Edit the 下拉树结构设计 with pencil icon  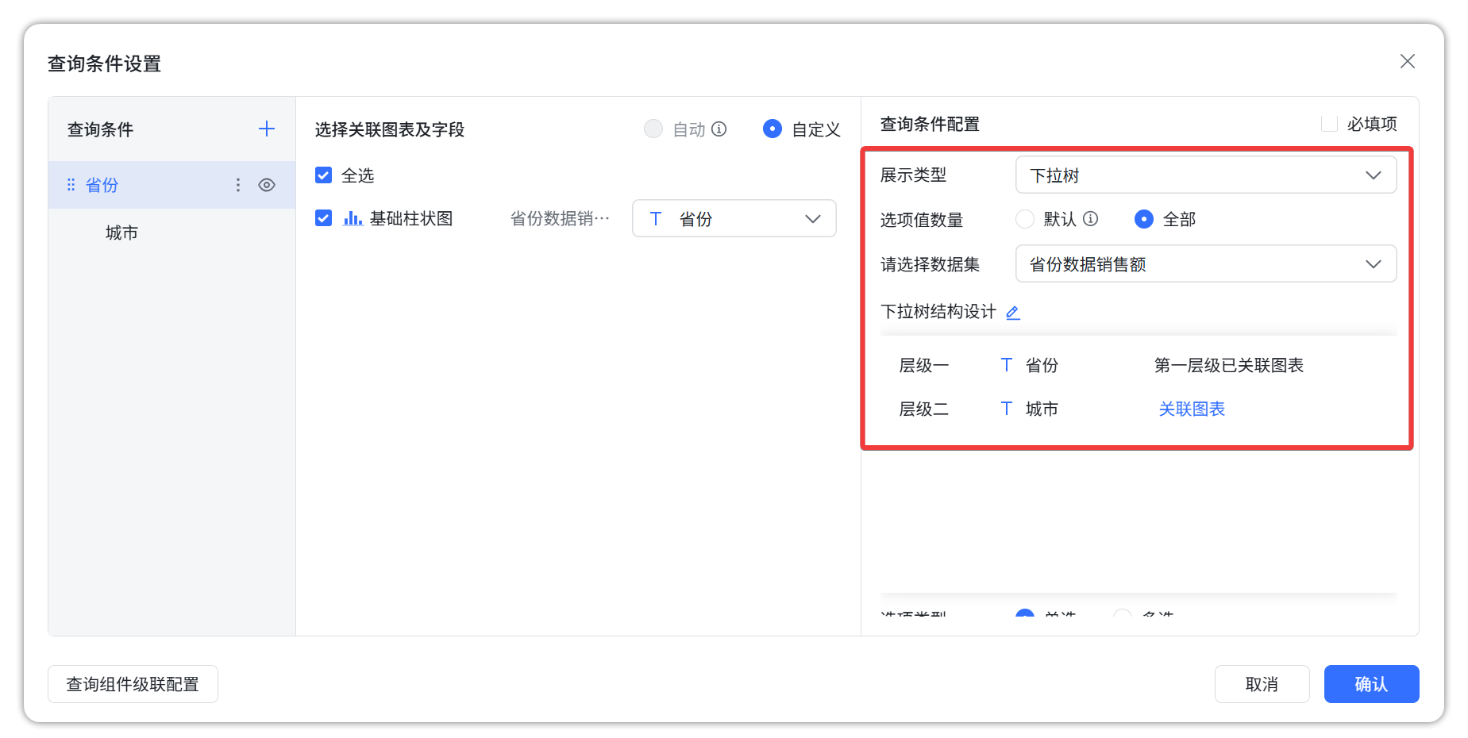coord(1013,313)
